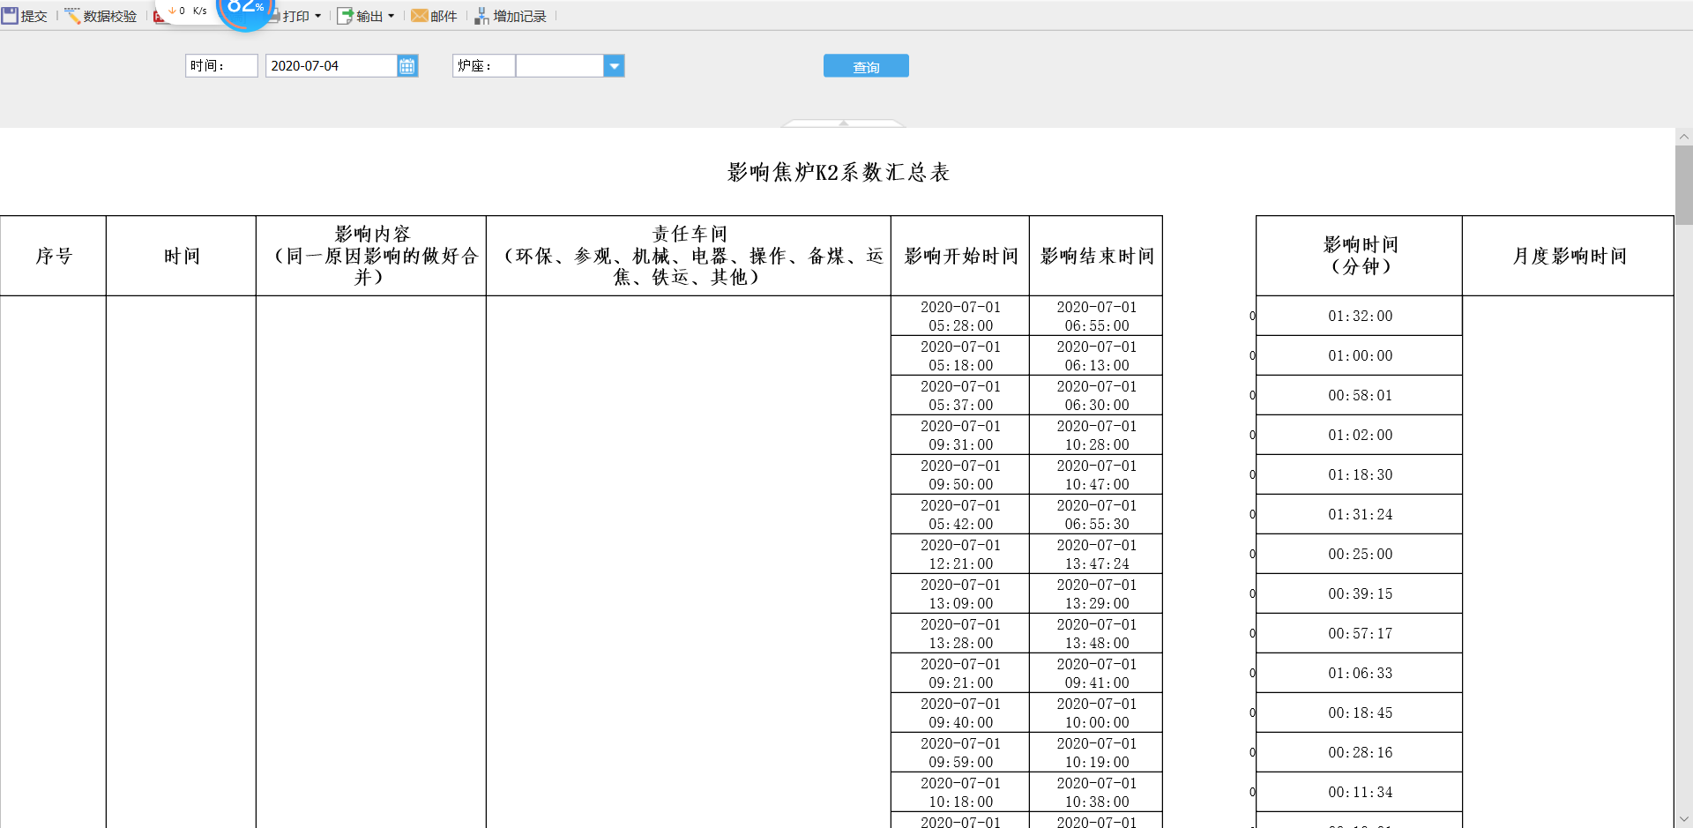Click the date field showing 2020-07-04
Screen dimensions: 1693x828
331,66
